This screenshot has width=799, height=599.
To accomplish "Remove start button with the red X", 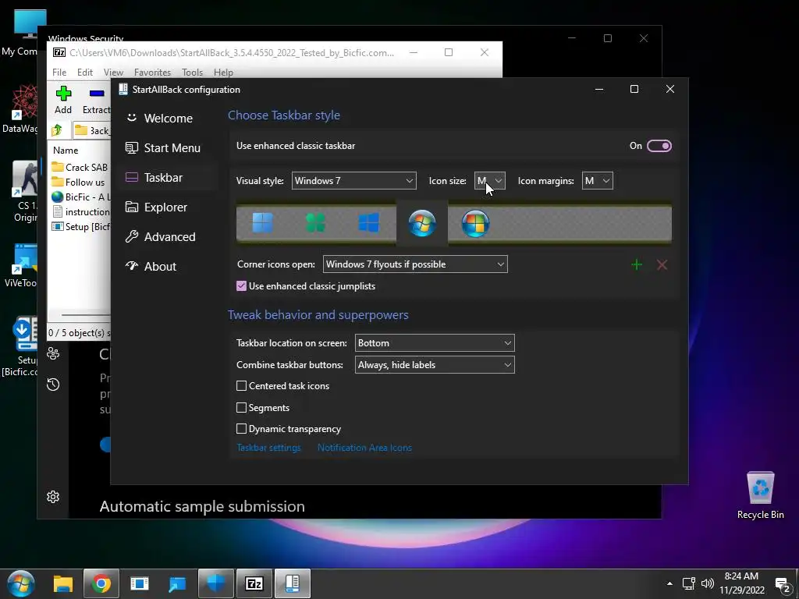I will pyautogui.click(x=662, y=264).
